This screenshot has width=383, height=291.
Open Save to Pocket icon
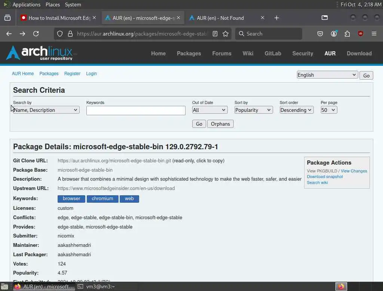320,34
